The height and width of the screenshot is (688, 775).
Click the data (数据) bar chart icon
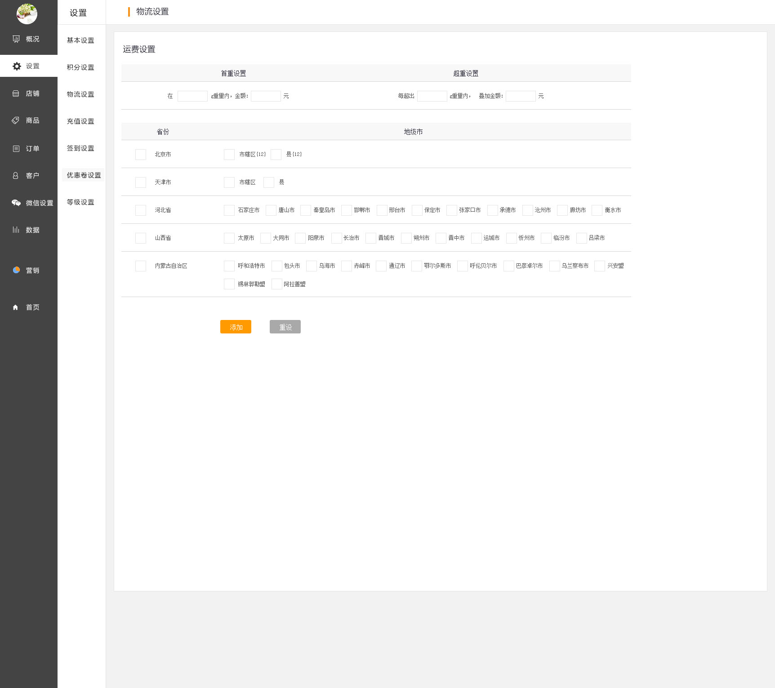coord(16,230)
